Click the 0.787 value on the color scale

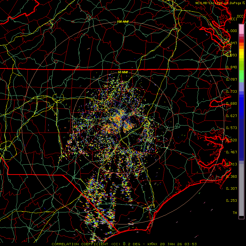[232, 79]
